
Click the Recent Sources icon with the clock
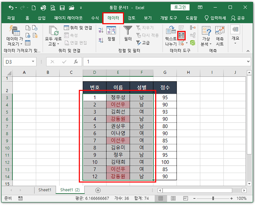tap(35, 28)
